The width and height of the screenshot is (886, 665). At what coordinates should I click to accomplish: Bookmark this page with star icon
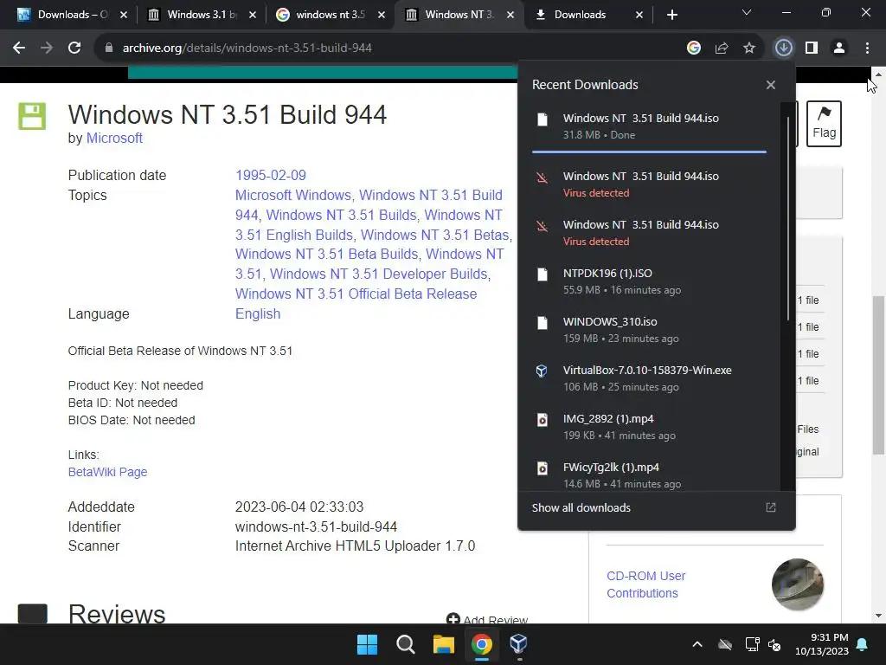click(x=749, y=48)
